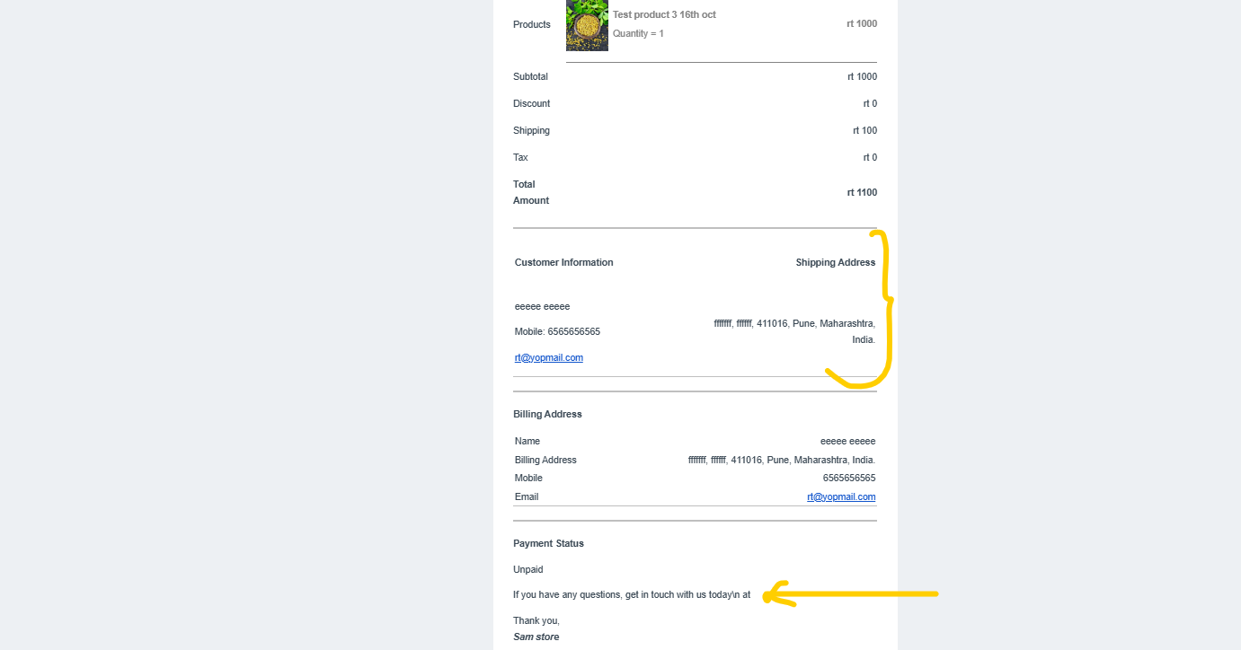
Task: Click the Payment Status heading
Action: coord(548,543)
